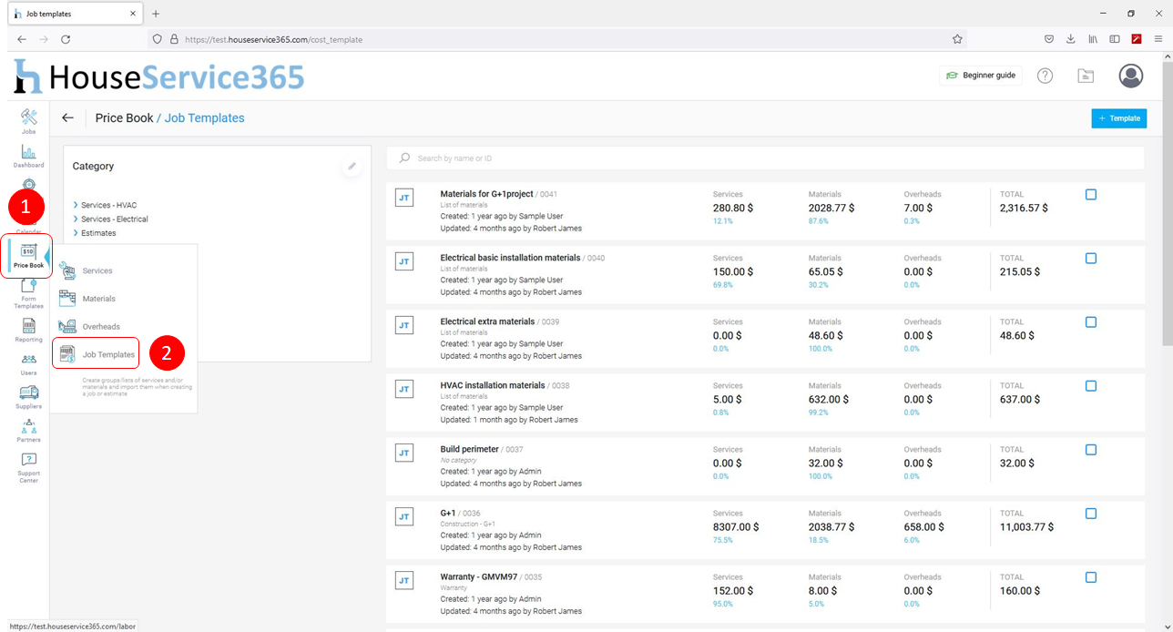Open the Suppliers sidebar icon
Screen dimensions: 1173x632
(28, 396)
